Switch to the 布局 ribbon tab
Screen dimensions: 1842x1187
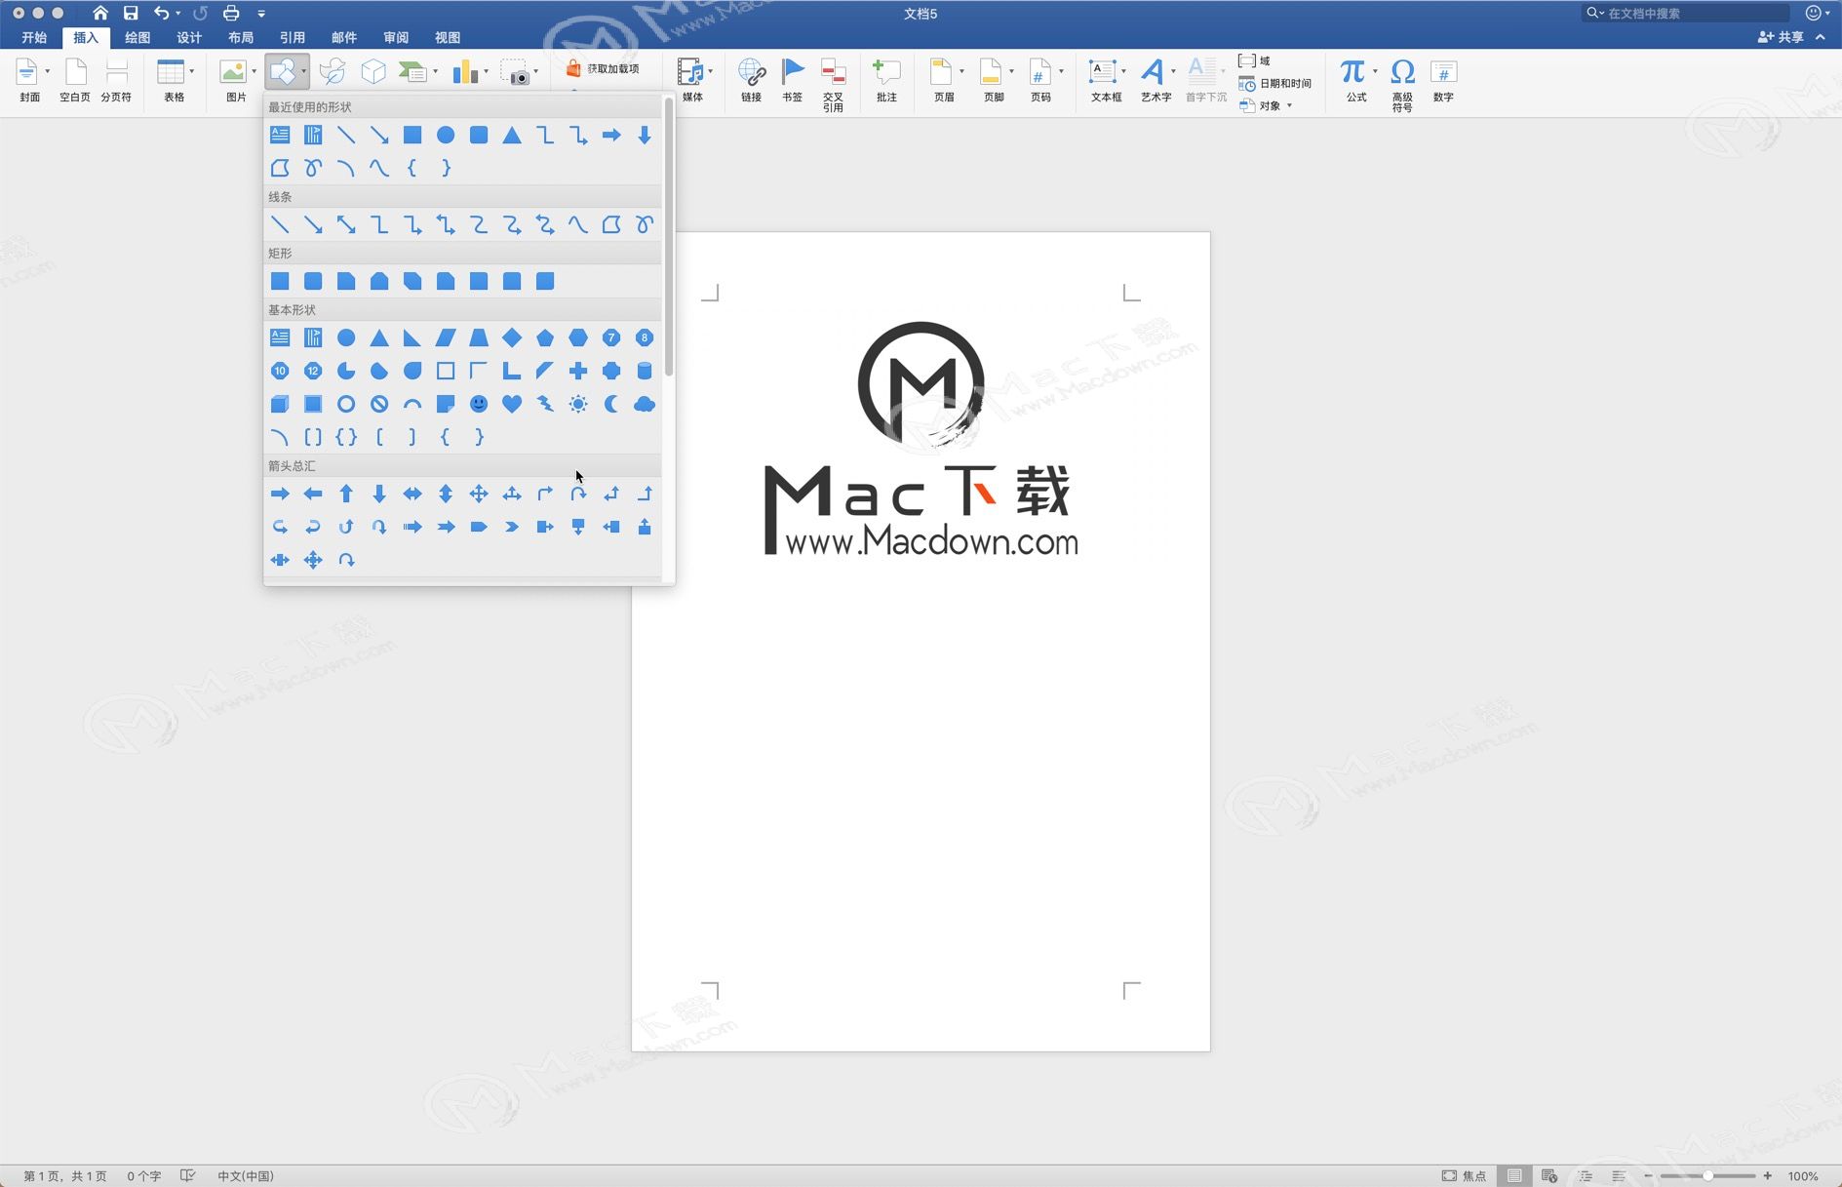point(241,37)
